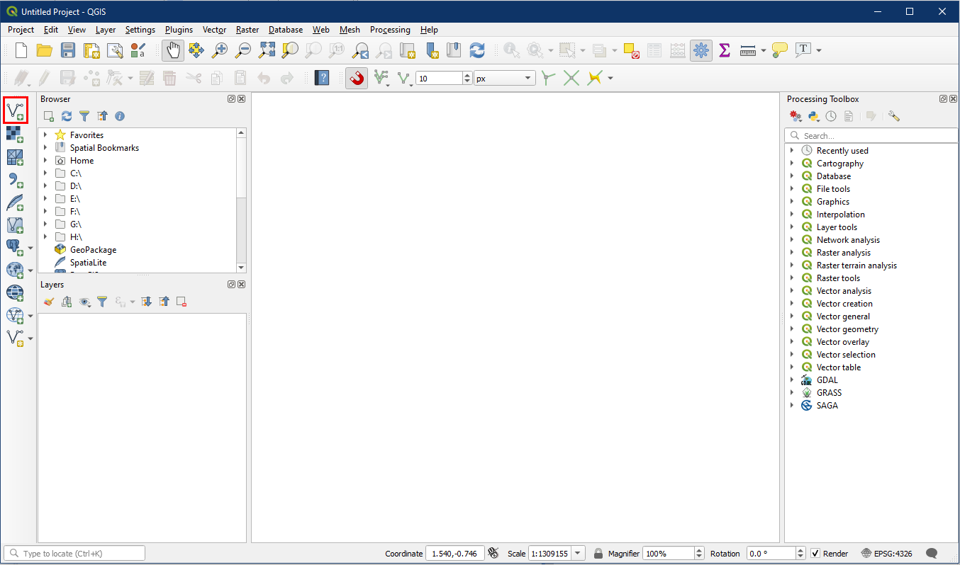Select the Zoom In tool
Screen dimensions: 960x565
[221, 50]
